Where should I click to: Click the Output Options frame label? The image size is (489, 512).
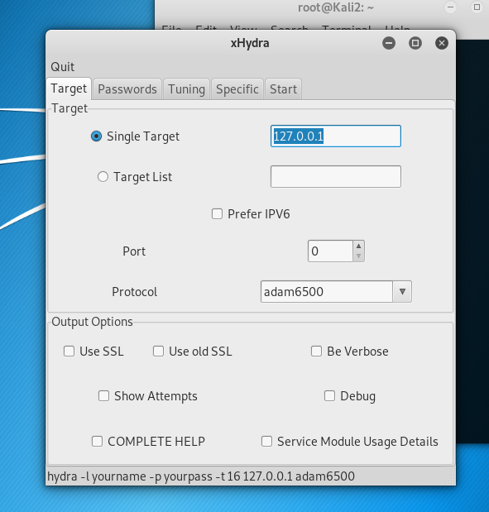pos(92,322)
